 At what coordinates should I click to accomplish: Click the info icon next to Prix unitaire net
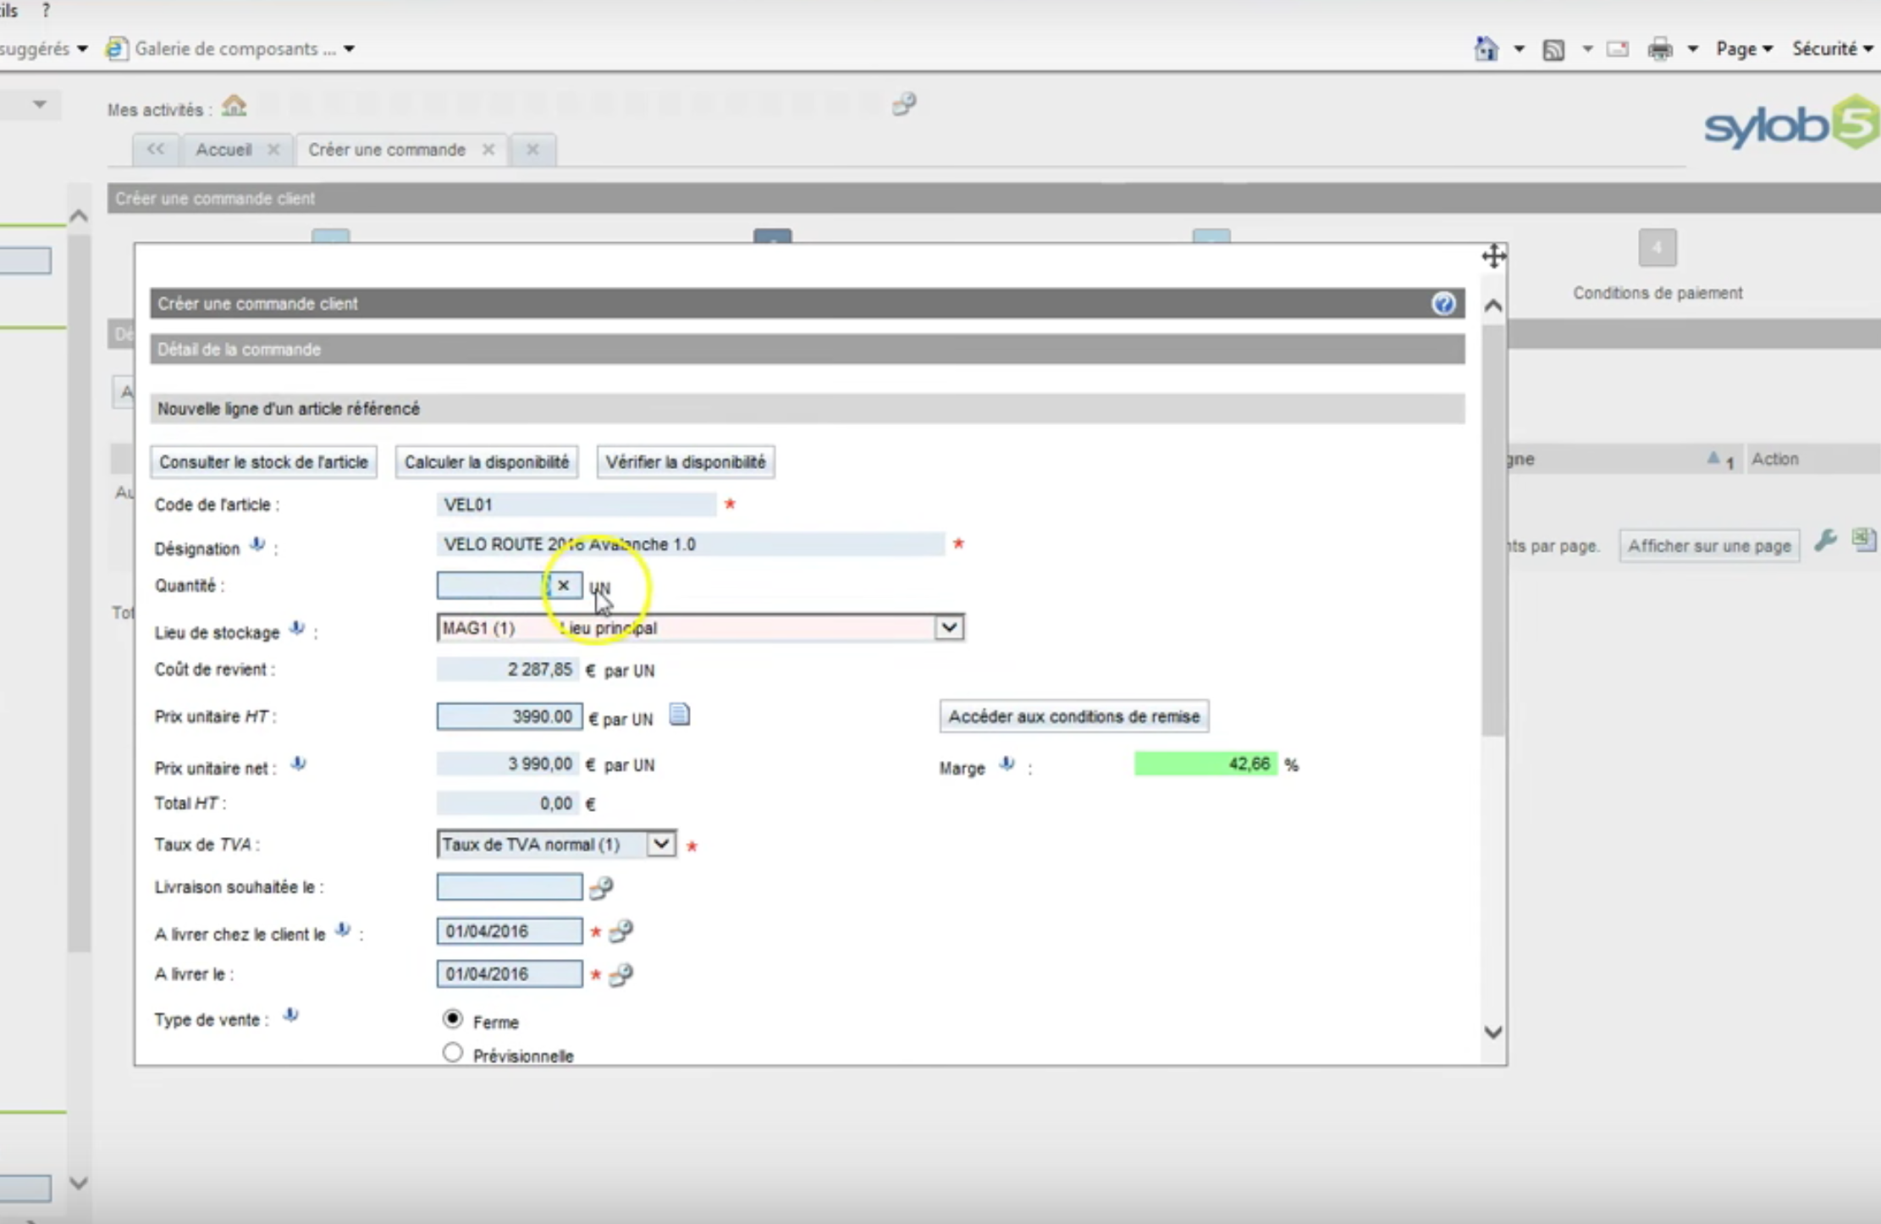[298, 764]
